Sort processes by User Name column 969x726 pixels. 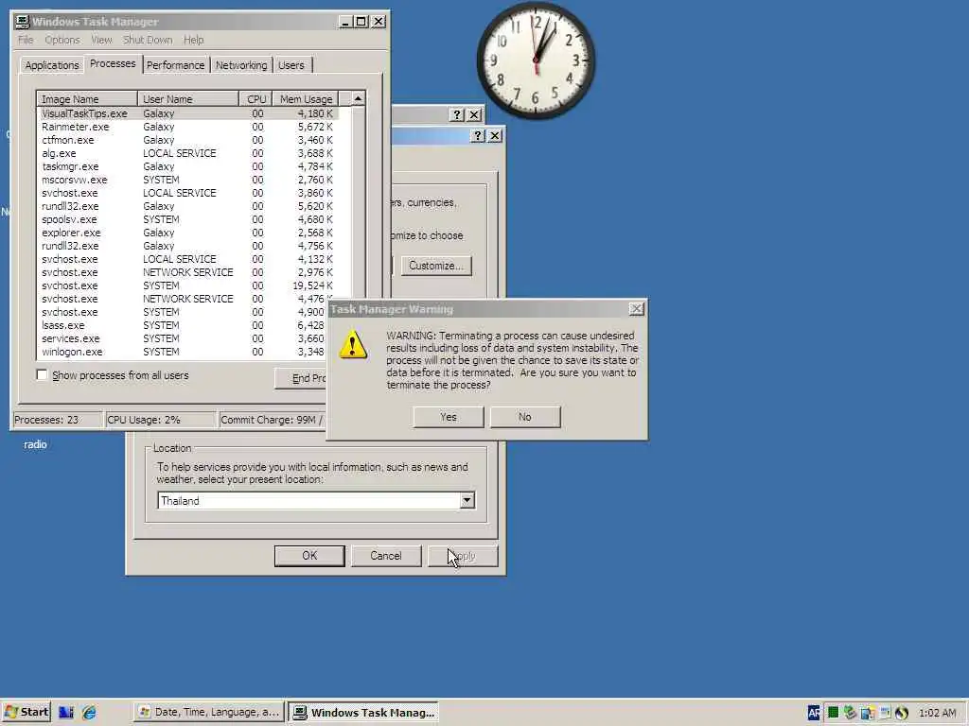click(x=188, y=98)
